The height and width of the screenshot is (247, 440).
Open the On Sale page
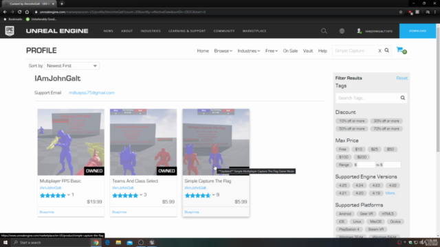click(290, 51)
